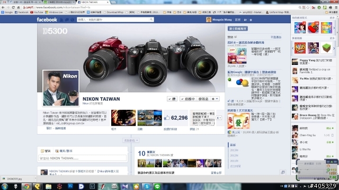Open the 62,296 likes box
Viewport: 339px width, 190px height.
[x=176, y=118]
